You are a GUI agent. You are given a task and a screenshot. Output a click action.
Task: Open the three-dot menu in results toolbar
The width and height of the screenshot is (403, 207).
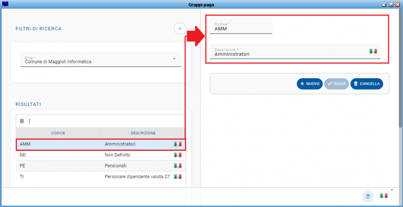(x=30, y=121)
